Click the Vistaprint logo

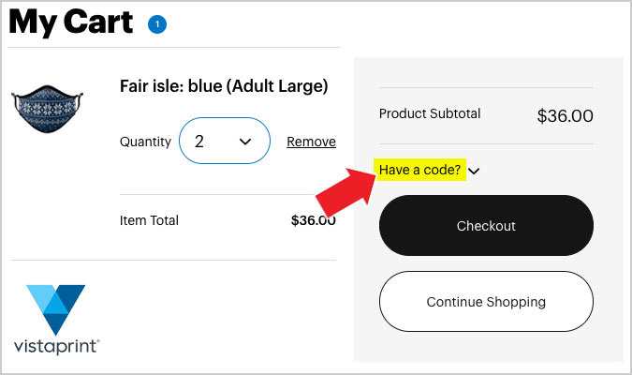pyautogui.click(x=56, y=320)
